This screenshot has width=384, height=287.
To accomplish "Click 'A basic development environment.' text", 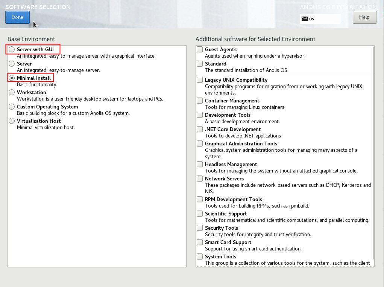I will coord(242,121).
